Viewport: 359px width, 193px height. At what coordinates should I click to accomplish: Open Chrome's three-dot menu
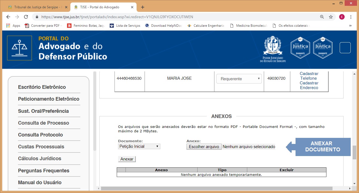pos(351,17)
